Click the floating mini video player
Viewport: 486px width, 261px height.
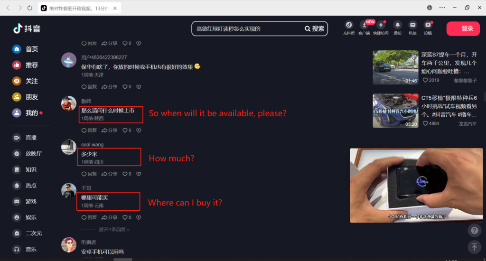tap(416, 186)
